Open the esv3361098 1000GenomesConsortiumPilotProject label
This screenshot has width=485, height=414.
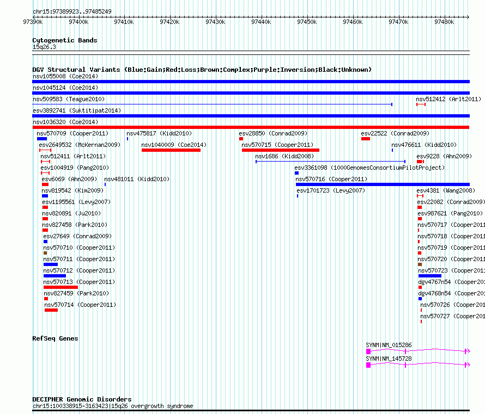(x=369, y=168)
